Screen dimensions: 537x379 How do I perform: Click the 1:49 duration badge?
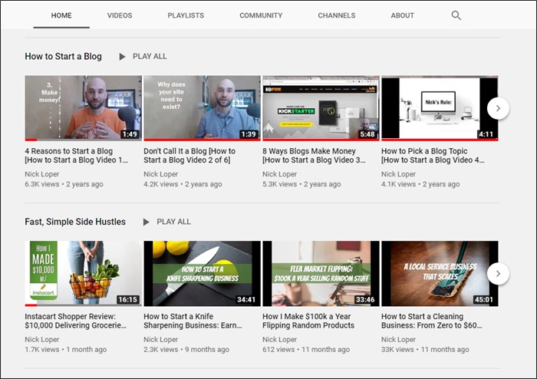pos(130,134)
